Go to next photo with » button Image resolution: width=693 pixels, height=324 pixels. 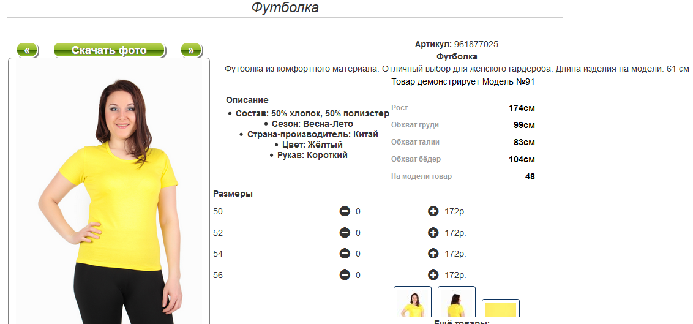(x=191, y=50)
